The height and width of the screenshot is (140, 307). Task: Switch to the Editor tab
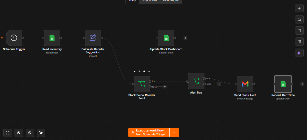coord(133,1)
